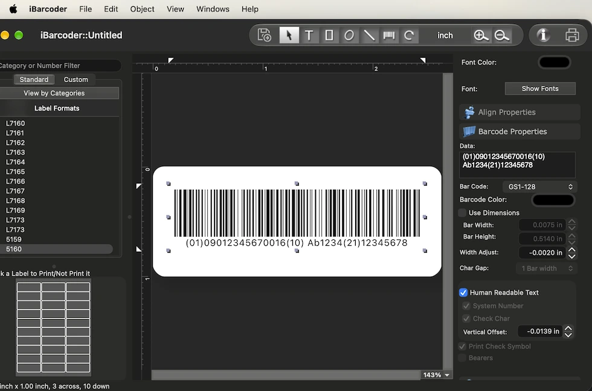Select the barcode object on the label
The width and height of the screenshot is (592, 391).
click(x=297, y=217)
